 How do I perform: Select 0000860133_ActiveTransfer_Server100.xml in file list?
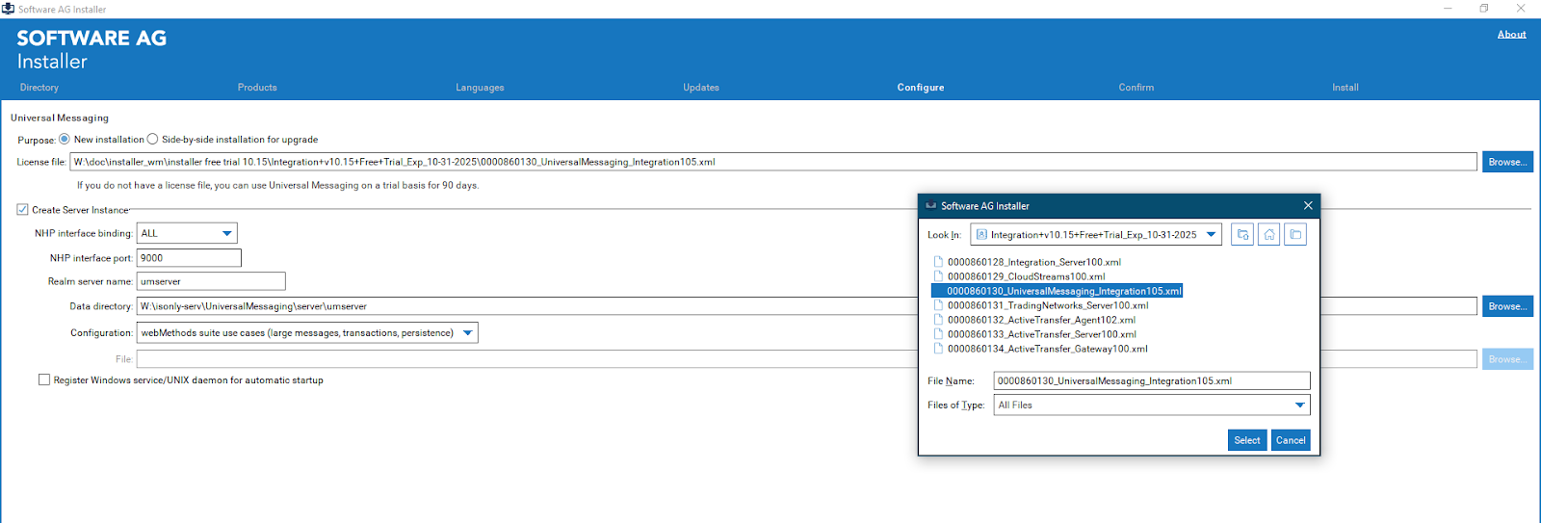pyautogui.click(x=1041, y=334)
